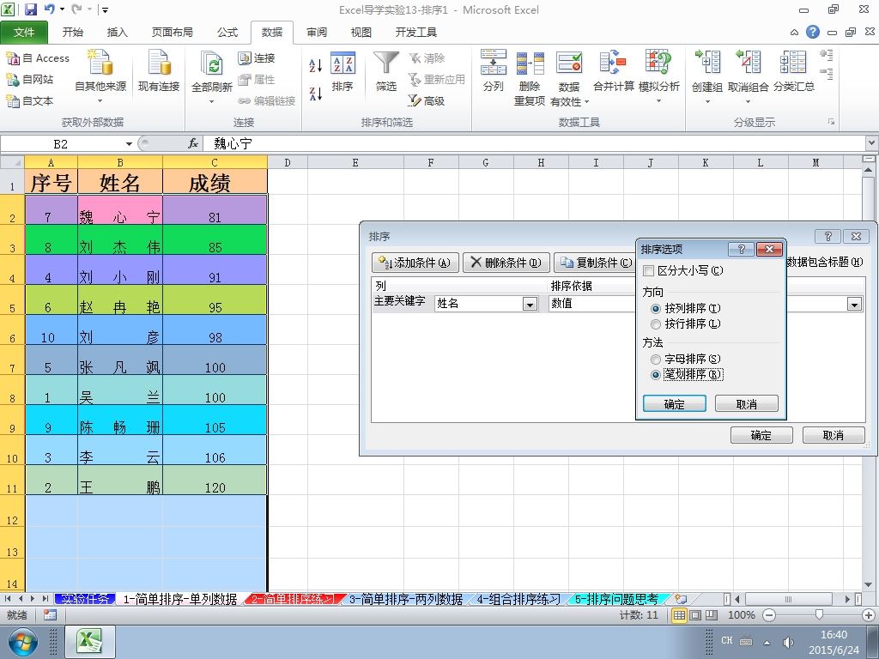Switch to Page Layout (页面布局) tab
This screenshot has width=879, height=659.
pyautogui.click(x=172, y=33)
